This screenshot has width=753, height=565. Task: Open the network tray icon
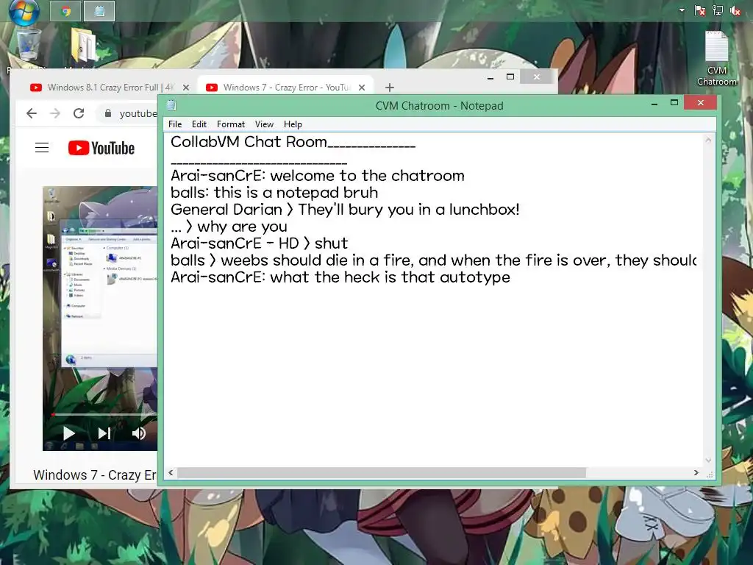(x=718, y=10)
